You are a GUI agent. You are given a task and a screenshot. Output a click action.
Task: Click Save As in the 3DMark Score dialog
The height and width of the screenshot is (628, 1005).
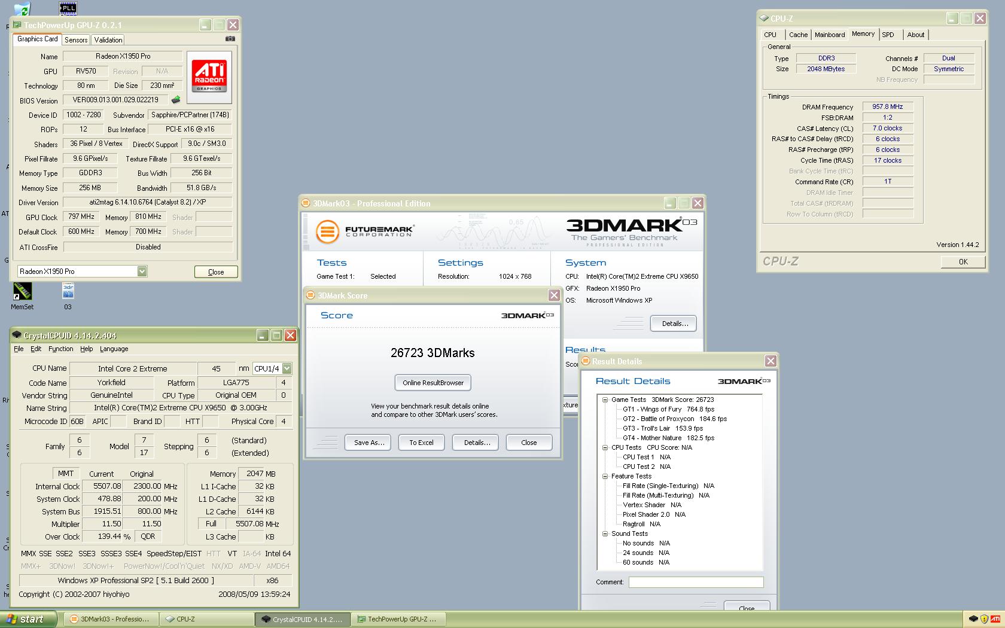pyautogui.click(x=368, y=443)
